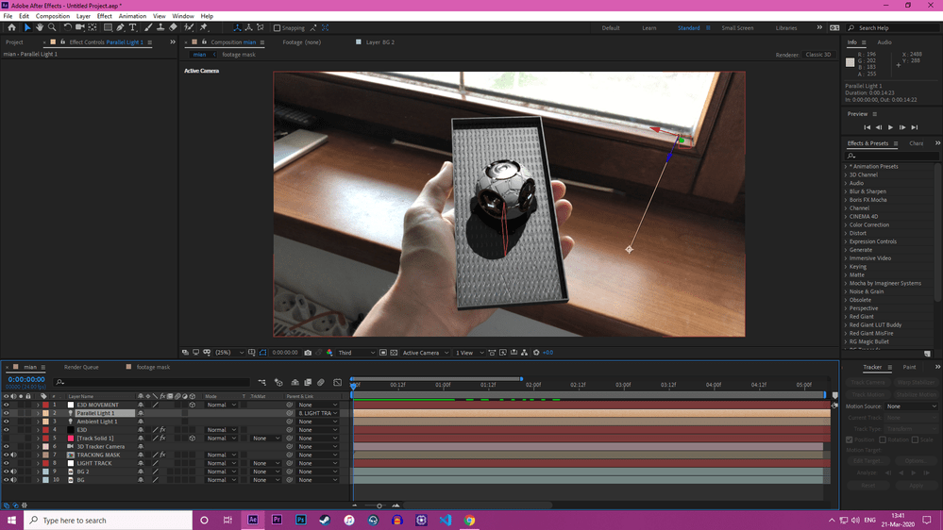Click the Track Solid 1 label color swatch
943x530 pixels.
click(x=44, y=439)
